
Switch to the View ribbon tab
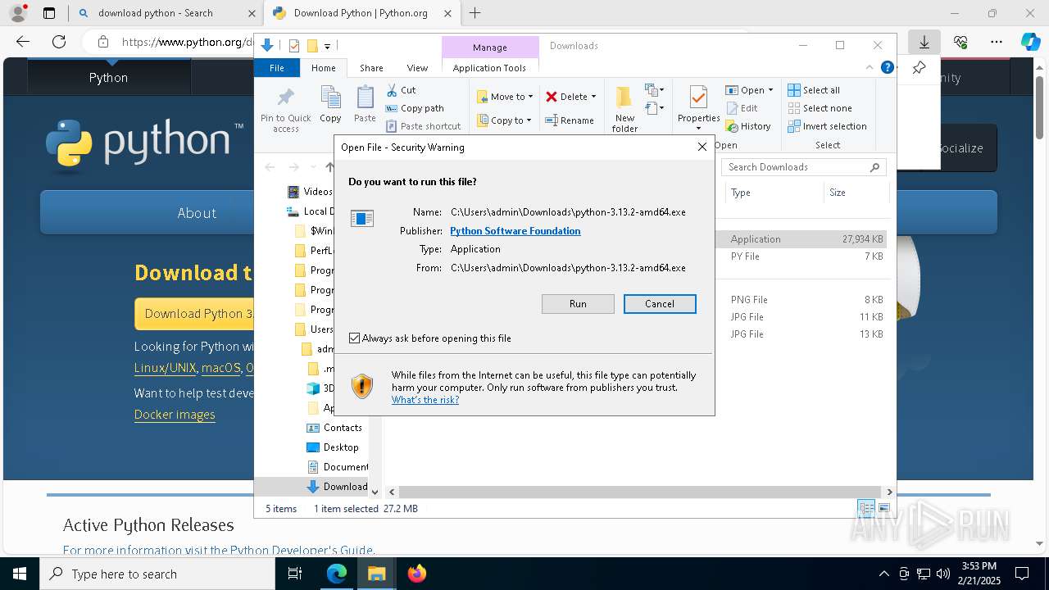[417, 68]
